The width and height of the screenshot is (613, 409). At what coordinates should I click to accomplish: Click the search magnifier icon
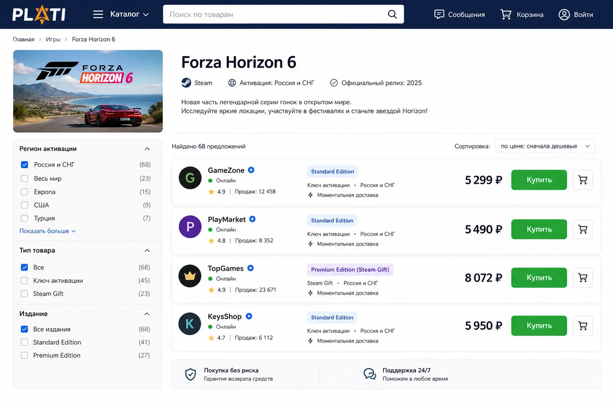[393, 14]
